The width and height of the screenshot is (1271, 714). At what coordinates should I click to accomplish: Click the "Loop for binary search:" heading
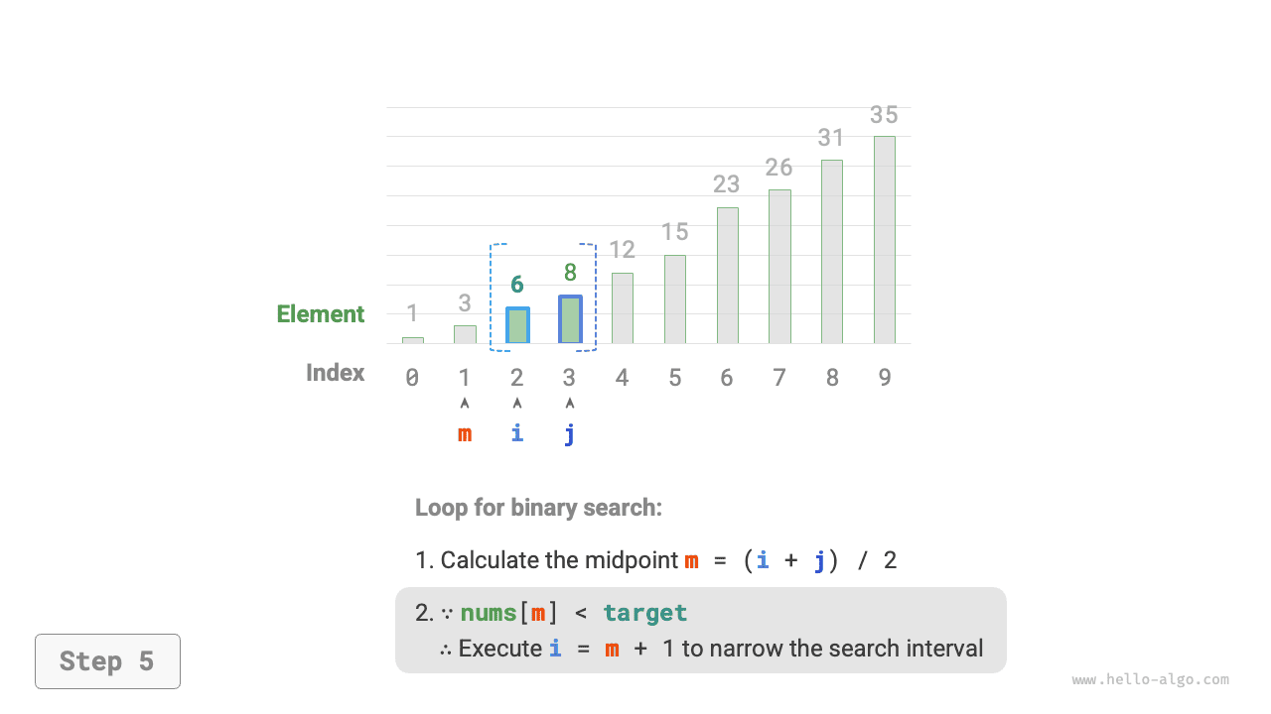pyautogui.click(x=538, y=508)
